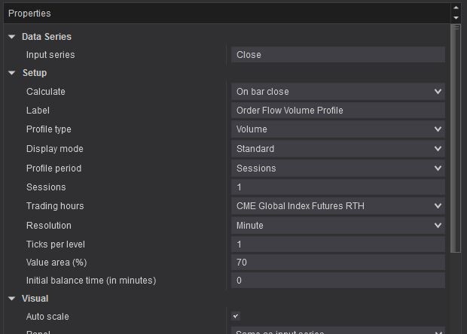Click the Value area (%) field
The height and width of the screenshot is (334, 467).
(x=337, y=263)
